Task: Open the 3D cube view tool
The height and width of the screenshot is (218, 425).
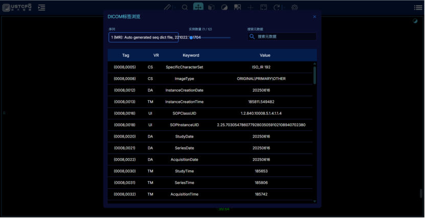Action: click(x=211, y=8)
